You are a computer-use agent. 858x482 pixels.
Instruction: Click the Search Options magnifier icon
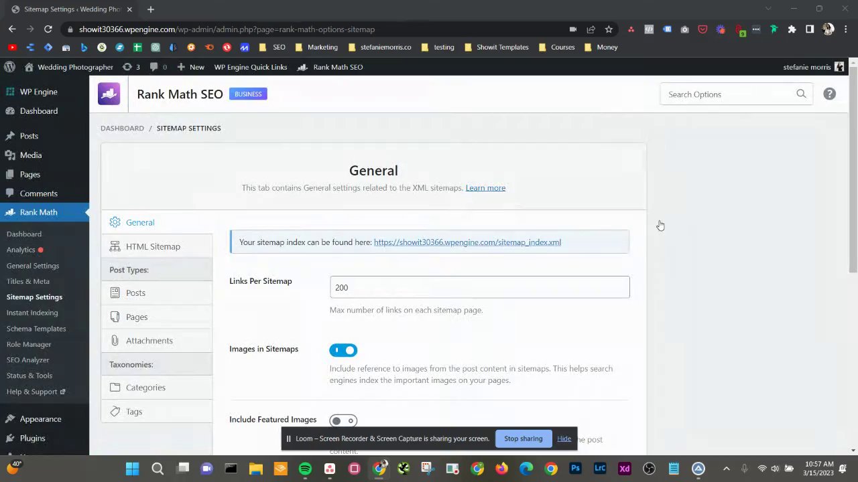(x=801, y=94)
